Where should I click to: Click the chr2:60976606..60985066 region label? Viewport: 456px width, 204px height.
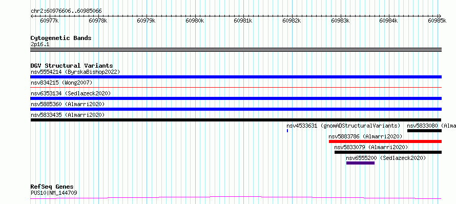pyautogui.click(x=66, y=11)
